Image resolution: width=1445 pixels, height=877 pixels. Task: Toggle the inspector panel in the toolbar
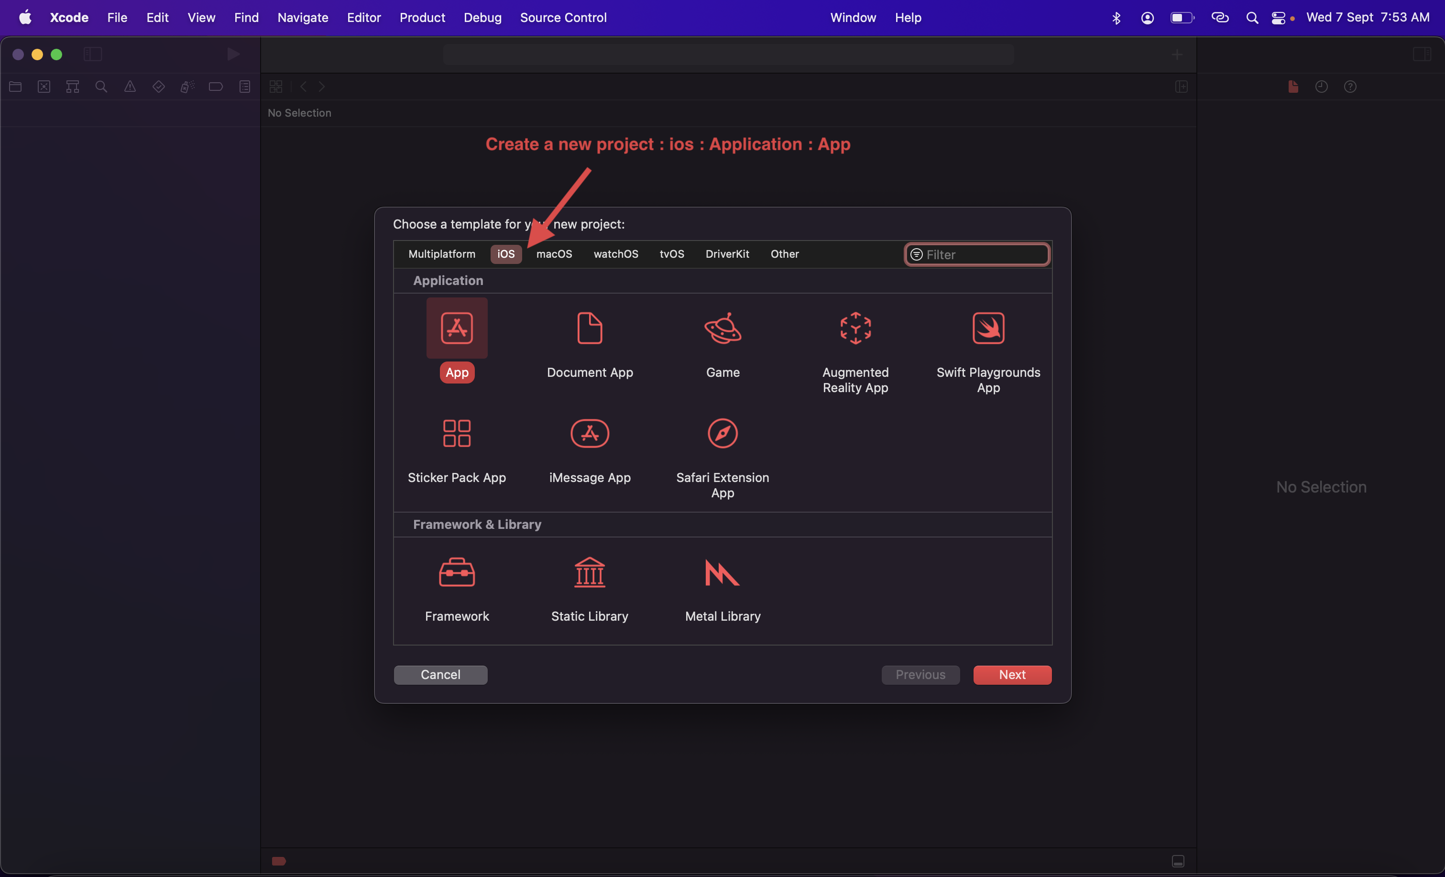[1422, 54]
